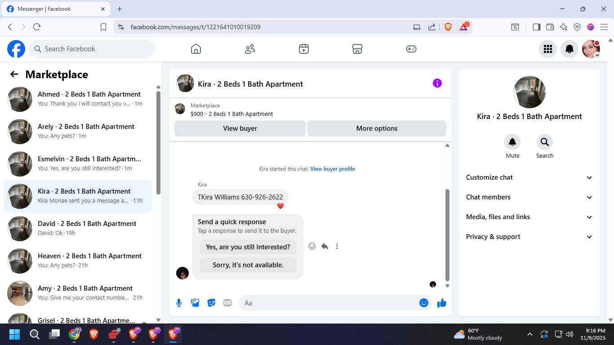React to the quick response message
Screen dimensions: 614x345
[x=312, y=246]
